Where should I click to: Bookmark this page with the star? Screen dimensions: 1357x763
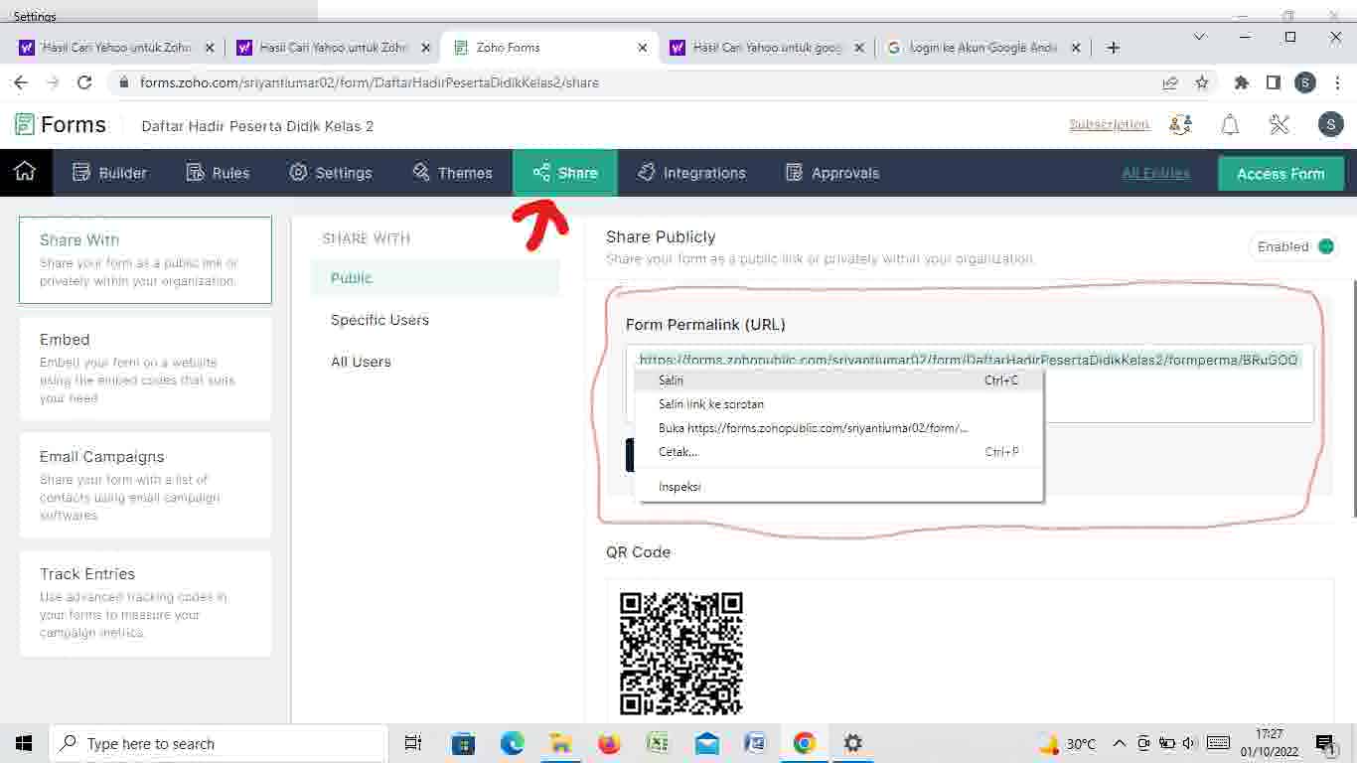pyautogui.click(x=1202, y=82)
